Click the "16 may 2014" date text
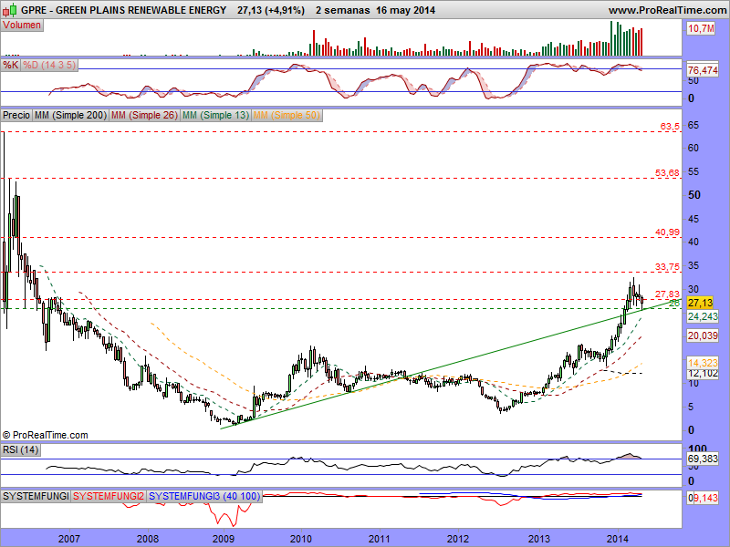The width and height of the screenshot is (730, 547). pyautogui.click(x=405, y=10)
